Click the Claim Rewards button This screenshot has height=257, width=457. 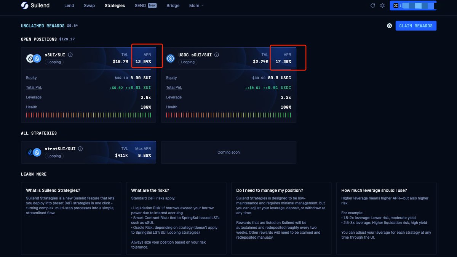(416, 26)
